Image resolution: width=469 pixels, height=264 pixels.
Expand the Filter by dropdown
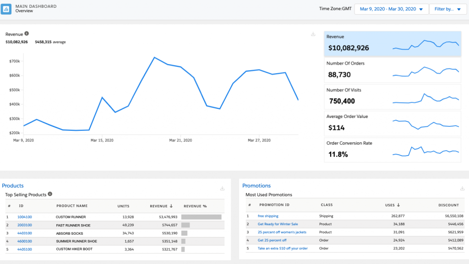(x=447, y=9)
